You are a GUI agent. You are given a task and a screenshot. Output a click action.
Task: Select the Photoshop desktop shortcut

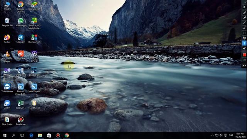(34, 72)
